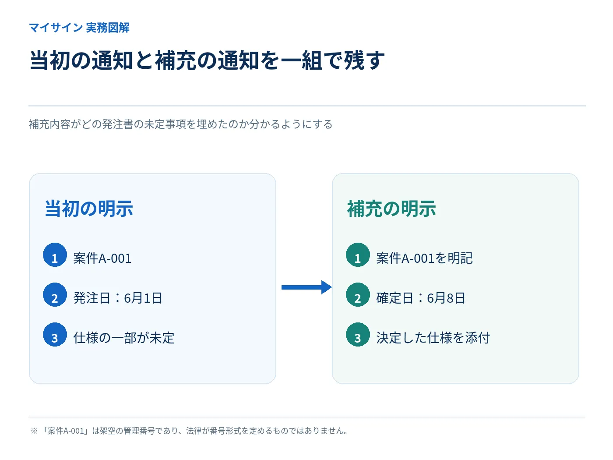The height and width of the screenshot is (460, 613).
Task: Select the text 案件A-001を明記
Action: click(x=424, y=258)
